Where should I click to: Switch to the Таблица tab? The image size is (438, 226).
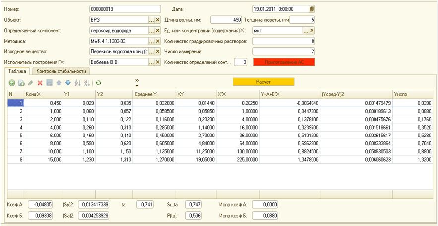tap(17, 71)
